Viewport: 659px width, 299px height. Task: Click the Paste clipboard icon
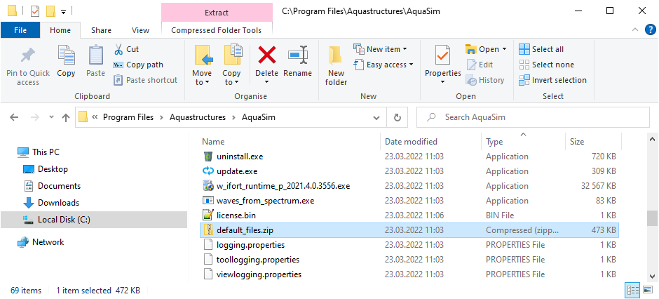point(96,55)
